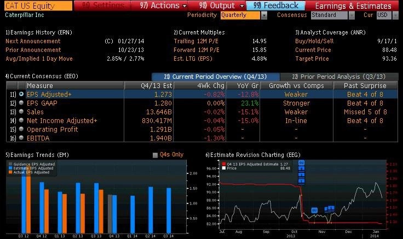Image resolution: width=403 pixels, height=239 pixels.
Task: Open Current Multiples section link
Action: (199, 32)
